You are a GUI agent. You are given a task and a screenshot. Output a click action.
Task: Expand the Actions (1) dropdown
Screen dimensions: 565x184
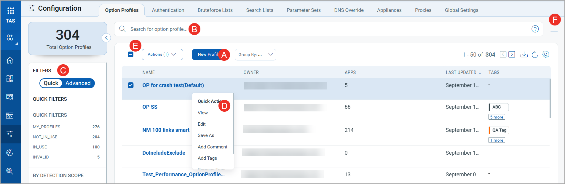pyautogui.click(x=162, y=55)
